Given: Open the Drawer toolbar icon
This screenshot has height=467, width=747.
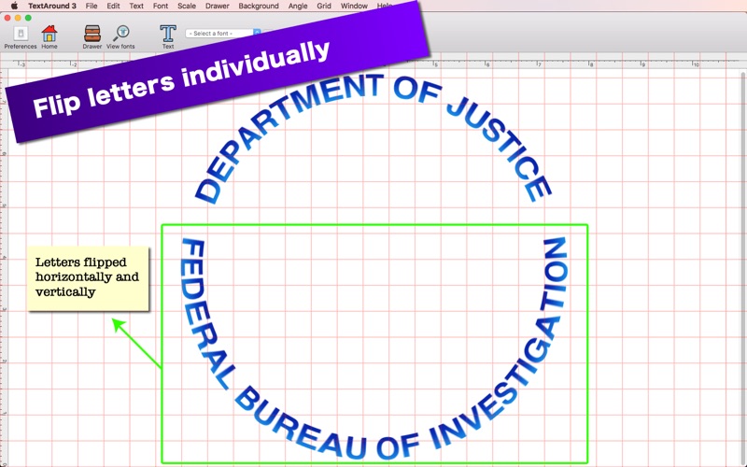Looking at the screenshot, I should pyautogui.click(x=92, y=35).
